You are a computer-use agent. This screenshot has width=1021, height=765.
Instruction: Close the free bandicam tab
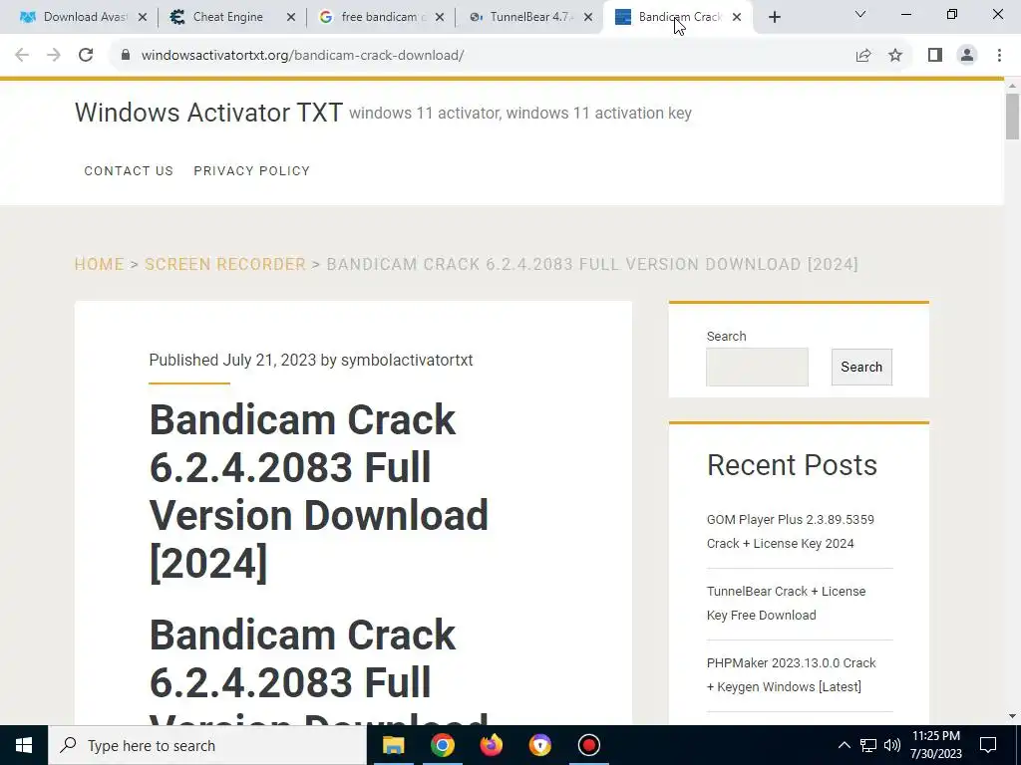440,17
